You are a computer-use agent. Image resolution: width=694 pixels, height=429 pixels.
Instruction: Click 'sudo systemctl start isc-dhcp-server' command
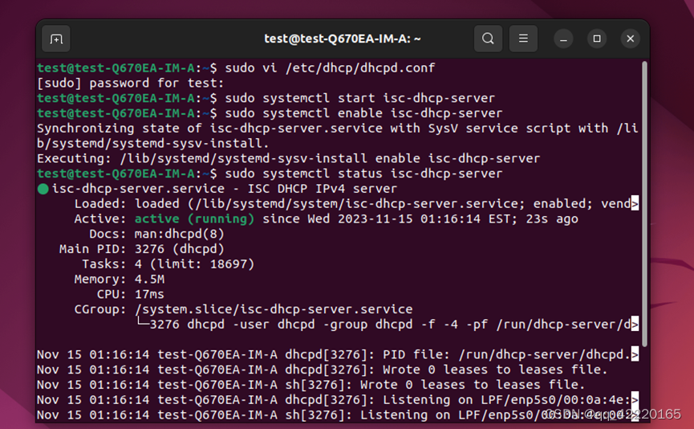coord(359,98)
